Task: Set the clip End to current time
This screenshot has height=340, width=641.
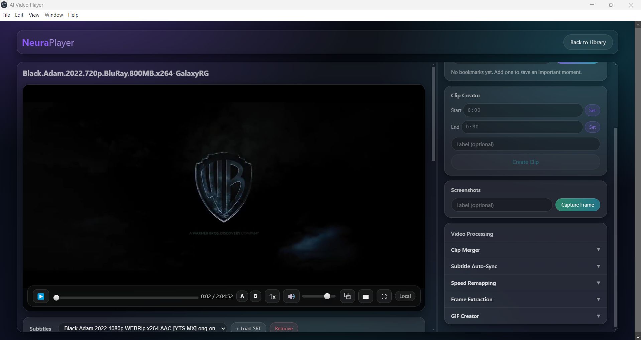Action: point(593,127)
